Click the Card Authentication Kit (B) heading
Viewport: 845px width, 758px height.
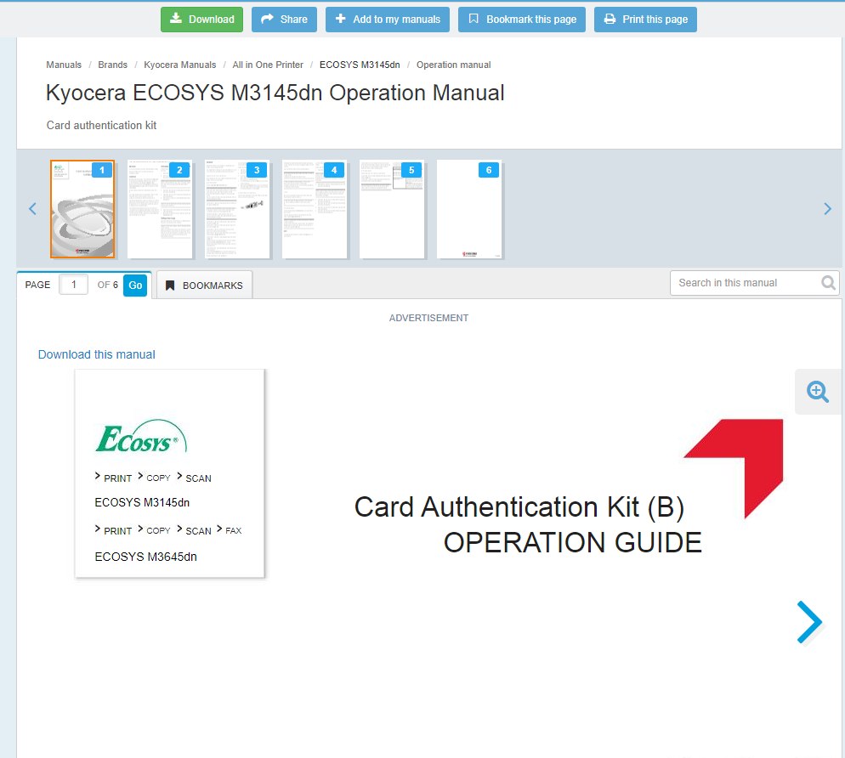tap(519, 507)
